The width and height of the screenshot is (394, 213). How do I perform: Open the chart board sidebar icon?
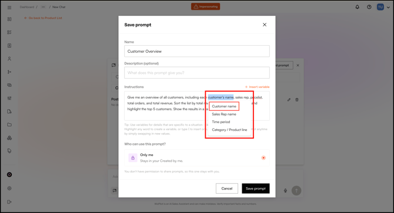pyautogui.click(x=9, y=98)
